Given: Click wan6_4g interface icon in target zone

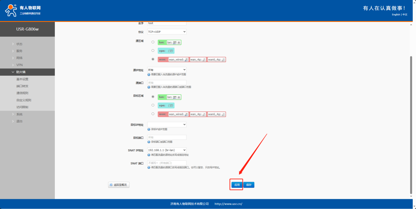Looking at the screenshot, I should pyautogui.click(x=223, y=114).
